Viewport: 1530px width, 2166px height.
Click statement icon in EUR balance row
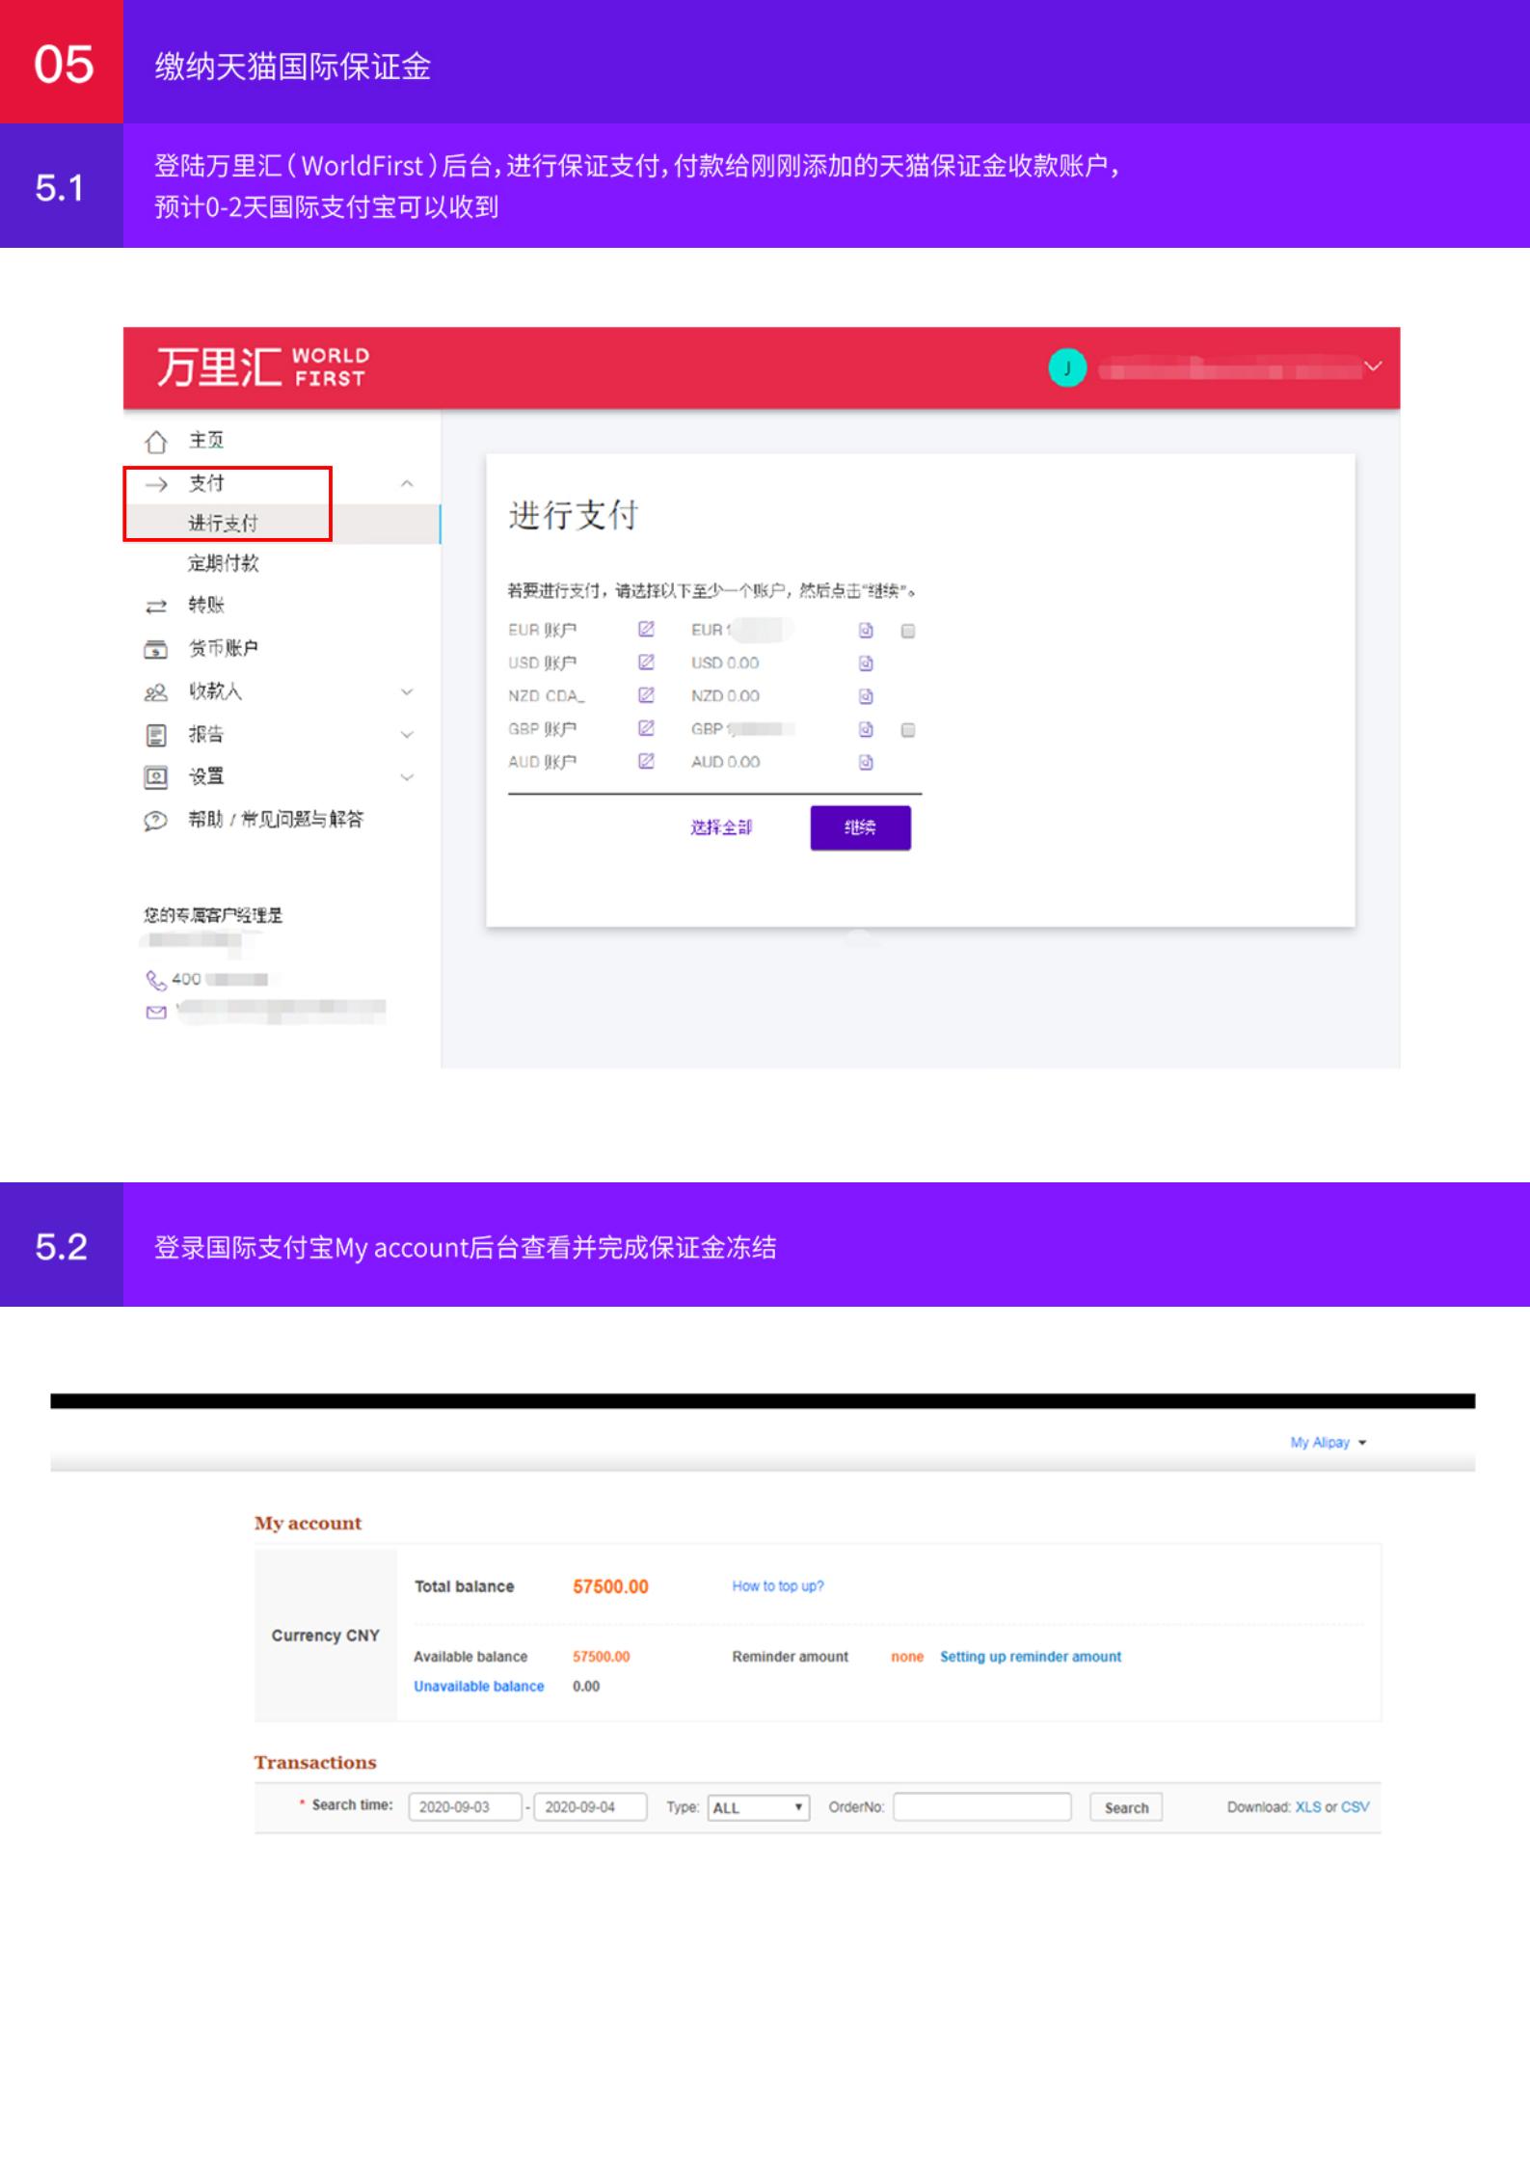pyautogui.click(x=866, y=631)
